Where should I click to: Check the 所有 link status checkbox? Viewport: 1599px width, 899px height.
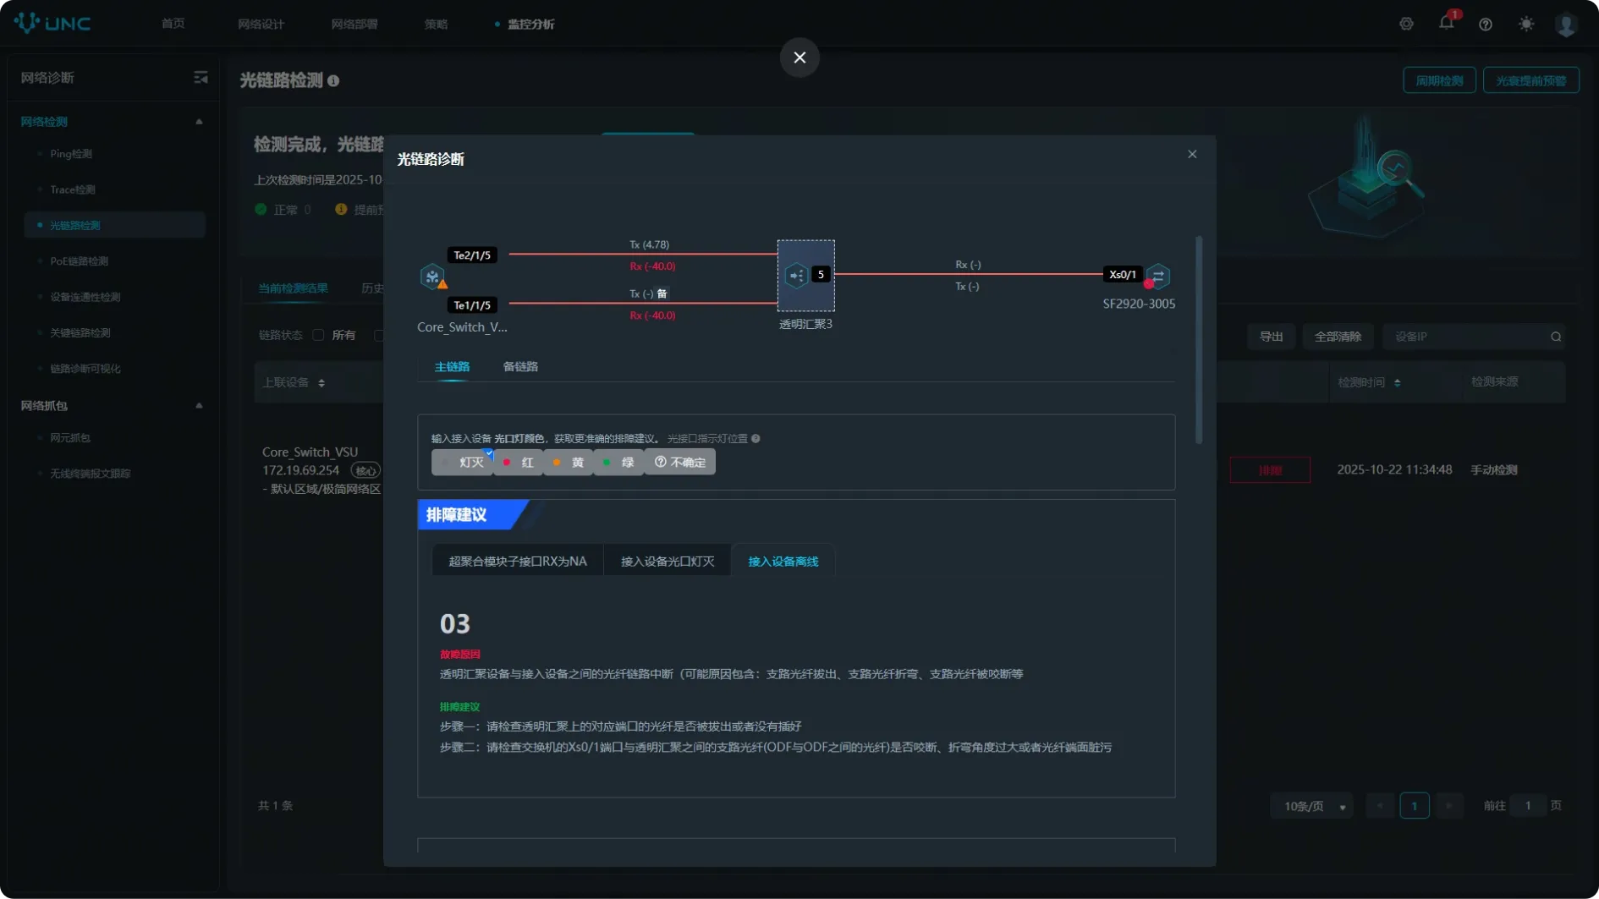318,336
